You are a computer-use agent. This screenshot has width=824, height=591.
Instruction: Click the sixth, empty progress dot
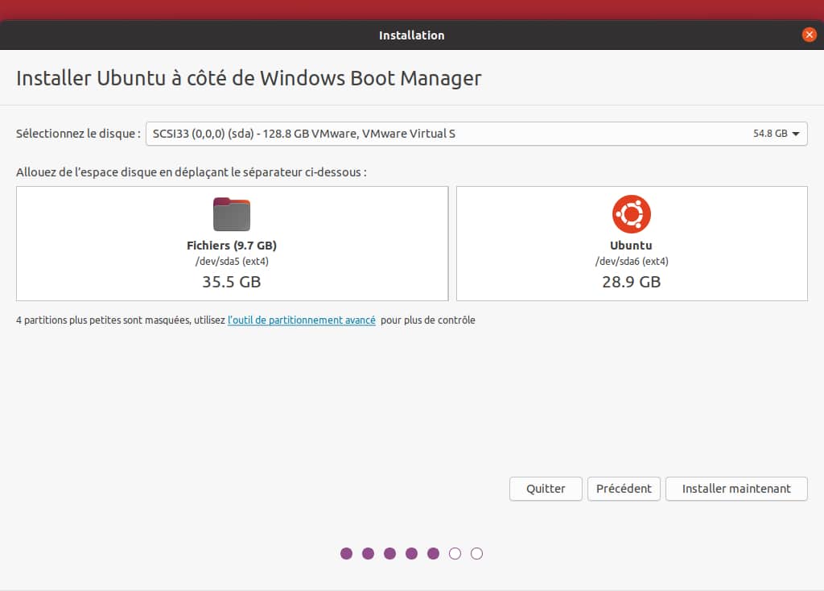coord(455,553)
